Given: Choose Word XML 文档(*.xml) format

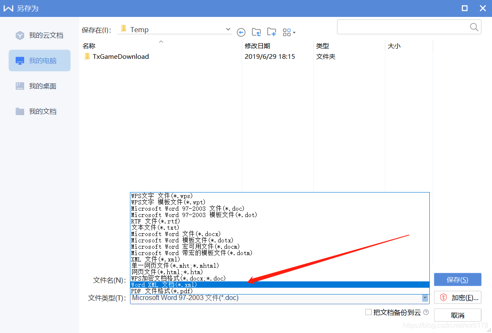Looking at the screenshot, I should click(279, 285).
